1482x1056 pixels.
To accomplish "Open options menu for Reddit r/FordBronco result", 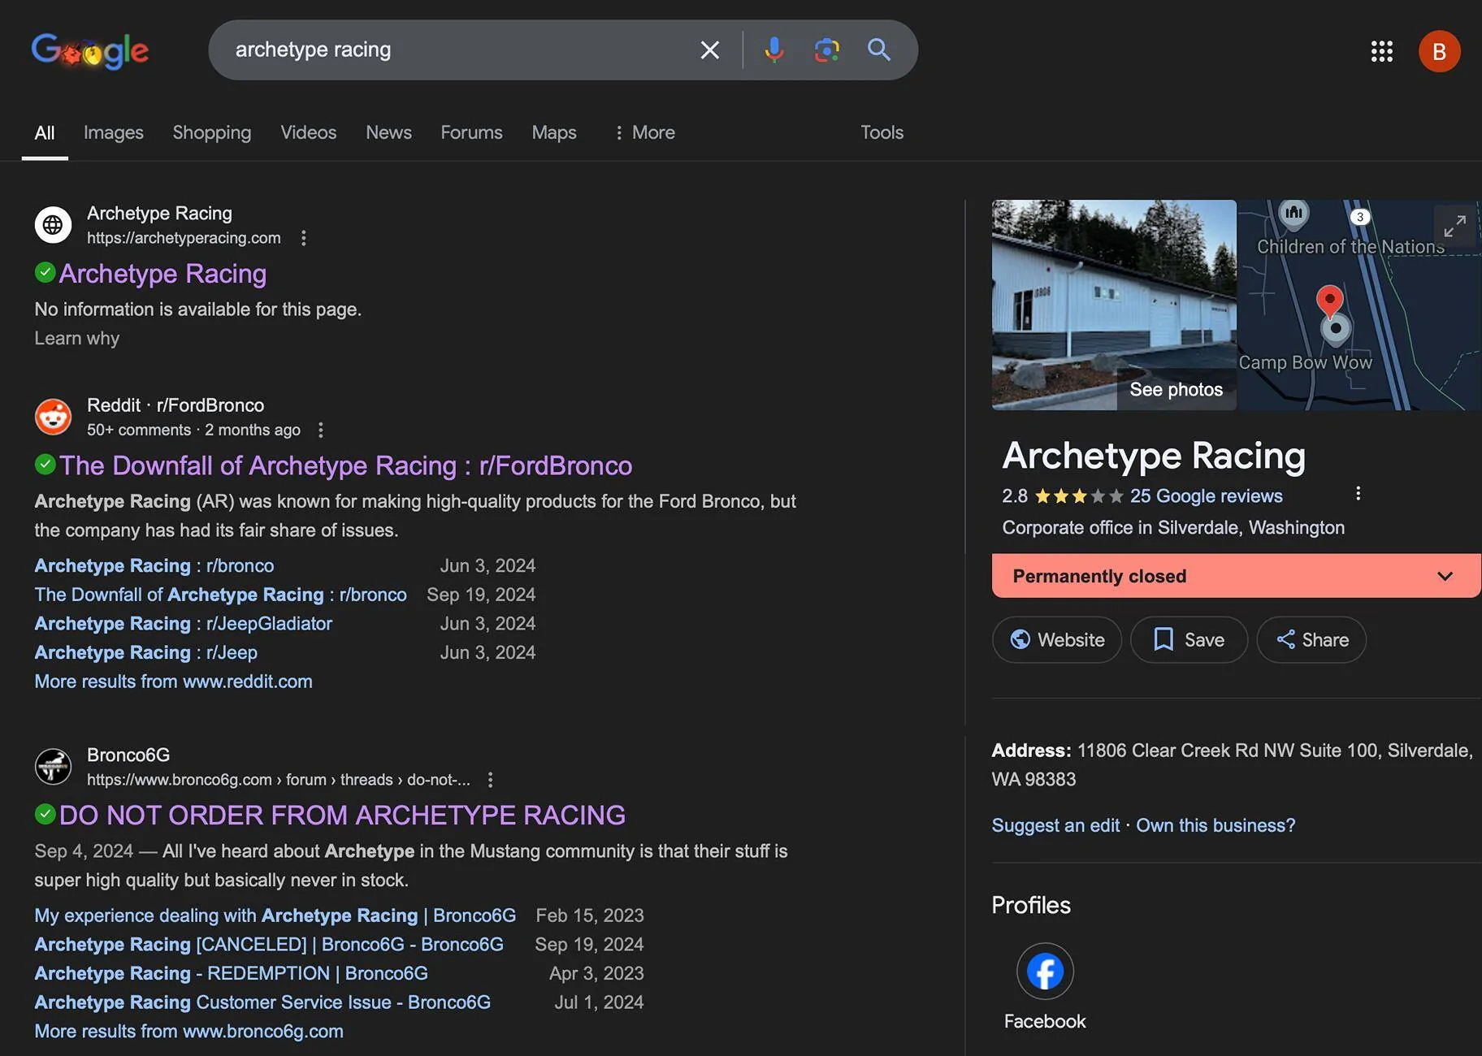I will 321,430.
